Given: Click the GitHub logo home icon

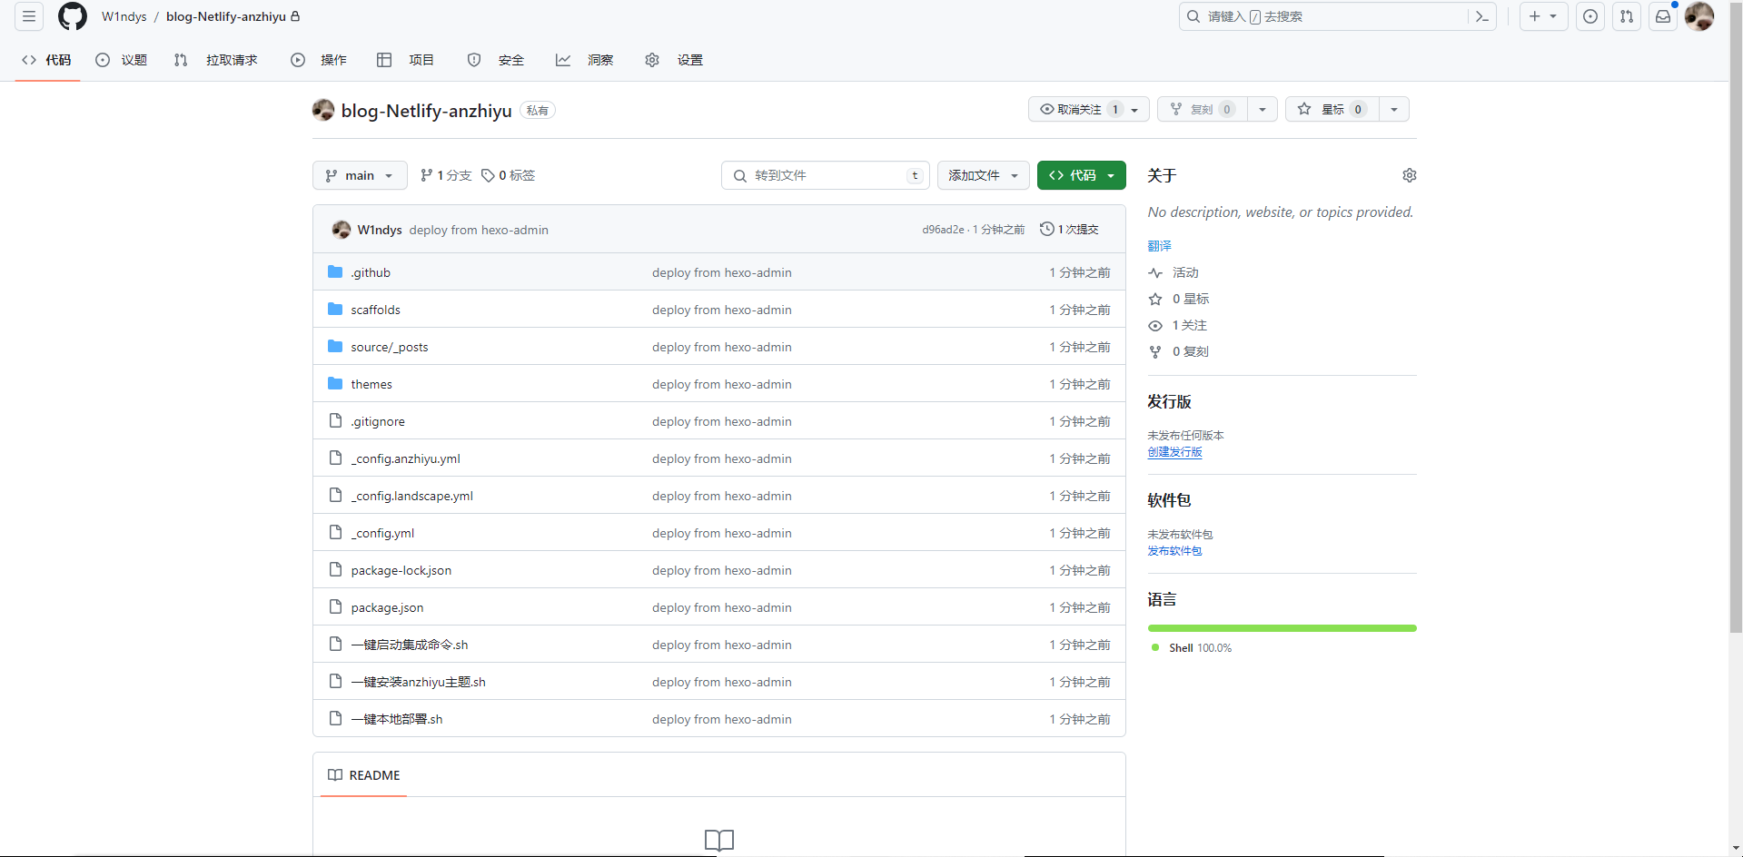Looking at the screenshot, I should [x=73, y=16].
